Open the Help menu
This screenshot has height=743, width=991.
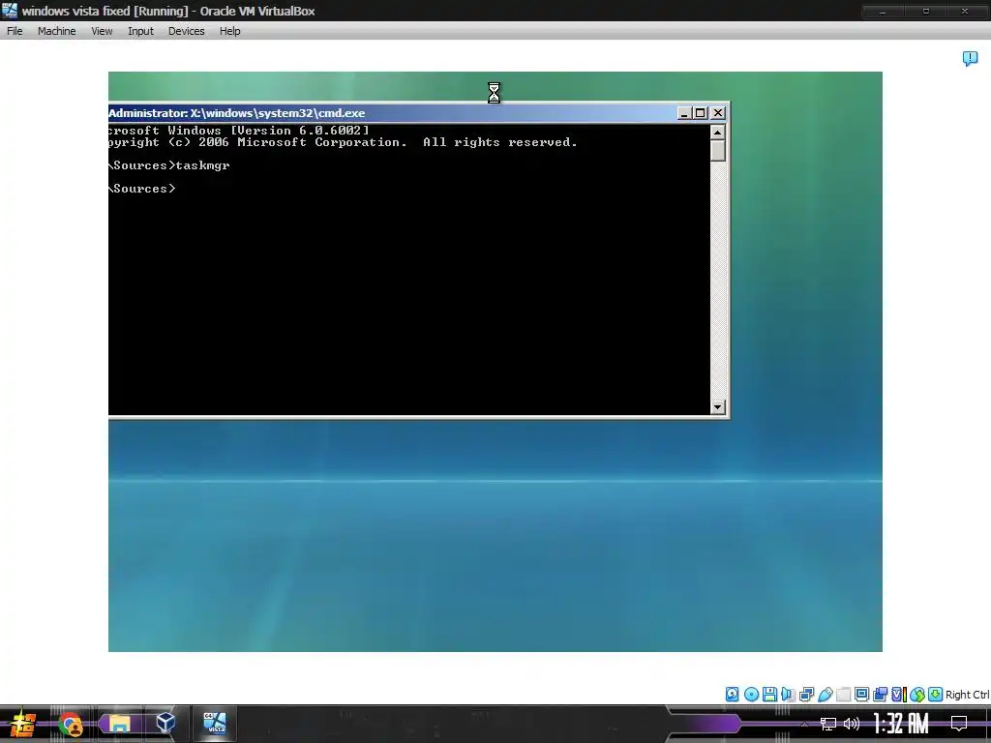click(x=230, y=31)
